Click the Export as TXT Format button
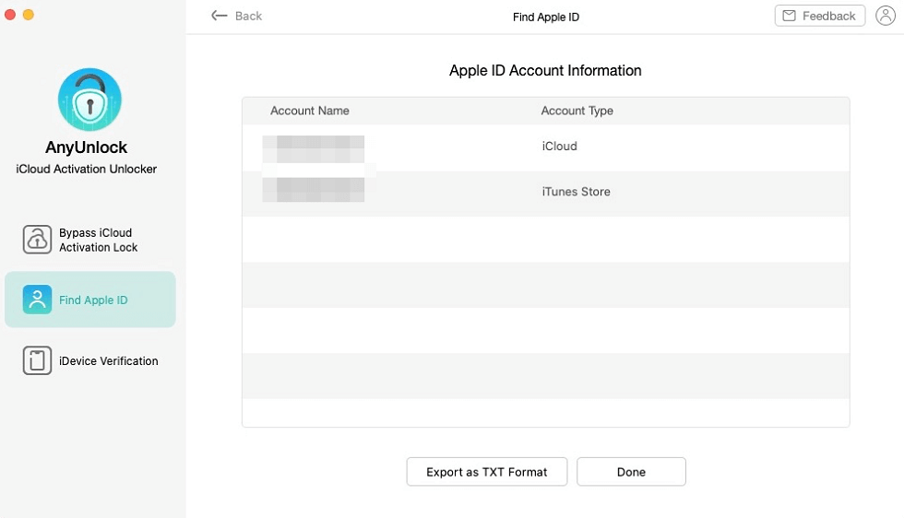 tap(486, 472)
